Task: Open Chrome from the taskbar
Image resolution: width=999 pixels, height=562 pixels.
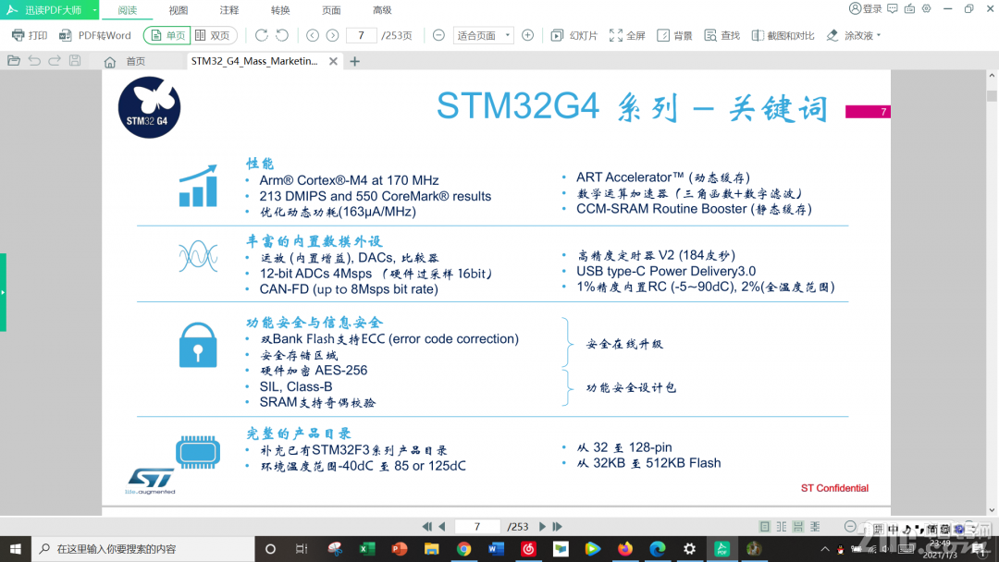Action: tap(463, 549)
